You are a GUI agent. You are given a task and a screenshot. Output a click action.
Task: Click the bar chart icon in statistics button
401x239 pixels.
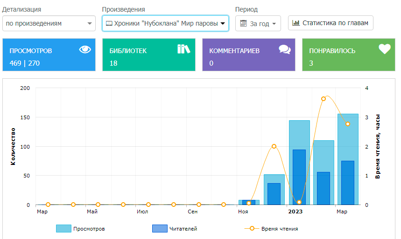(296, 23)
